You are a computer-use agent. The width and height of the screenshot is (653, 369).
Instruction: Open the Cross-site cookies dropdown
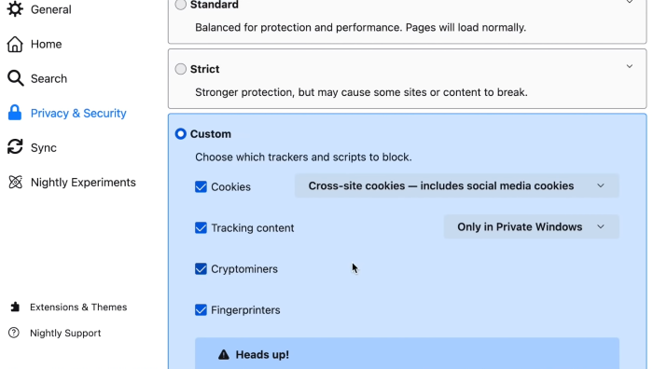457,185
